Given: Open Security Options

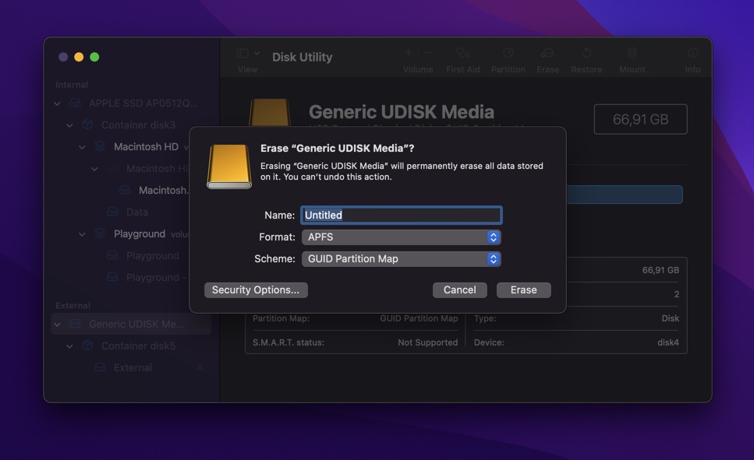Looking at the screenshot, I should click(256, 290).
